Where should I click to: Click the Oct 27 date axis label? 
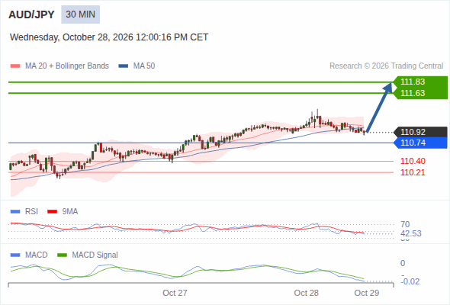click(175, 293)
